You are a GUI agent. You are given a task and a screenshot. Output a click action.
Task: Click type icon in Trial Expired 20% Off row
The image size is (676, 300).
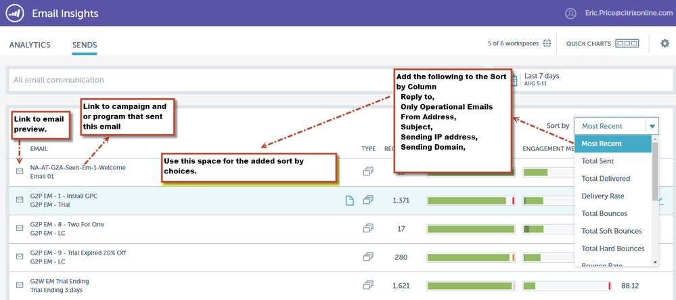(368, 257)
